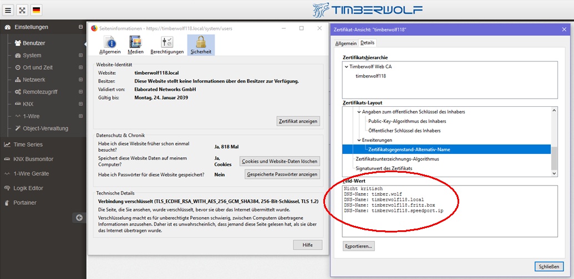Expand the Ort und Zeit submenu
The width and height of the screenshot is (574, 279).
(x=80, y=68)
